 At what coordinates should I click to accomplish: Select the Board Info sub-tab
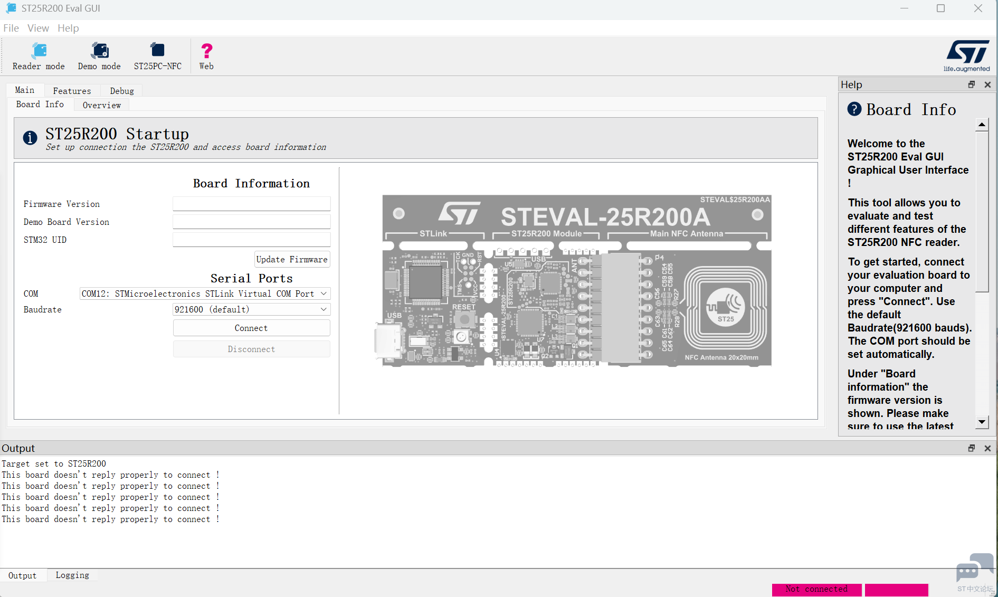[x=40, y=105]
